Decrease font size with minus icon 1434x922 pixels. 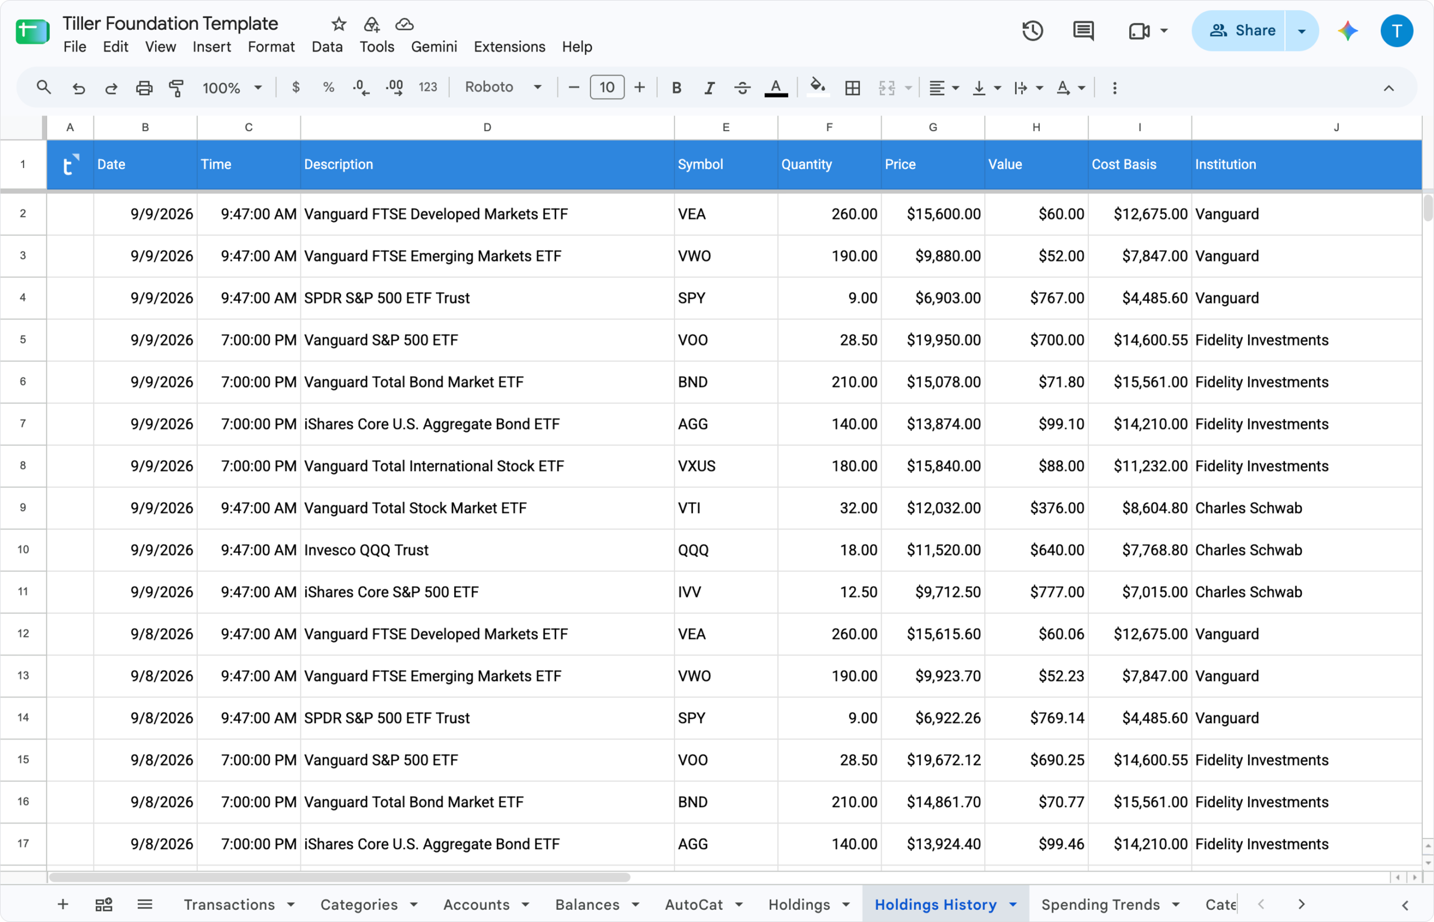coord(574,87)
